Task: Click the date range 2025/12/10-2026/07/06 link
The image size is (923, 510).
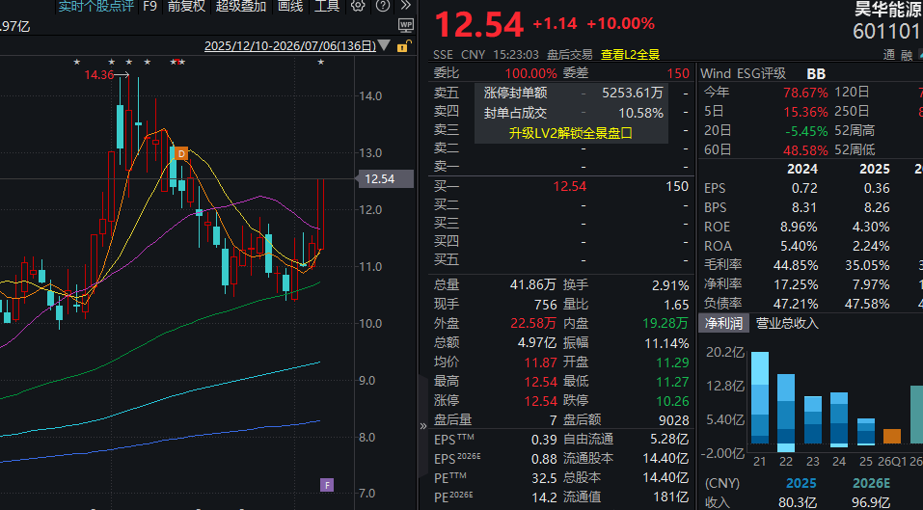Action: coord(290,46)
